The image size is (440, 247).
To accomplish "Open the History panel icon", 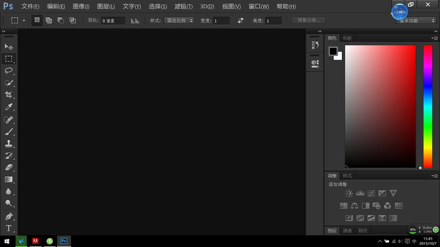I will [x=315, y=45].
